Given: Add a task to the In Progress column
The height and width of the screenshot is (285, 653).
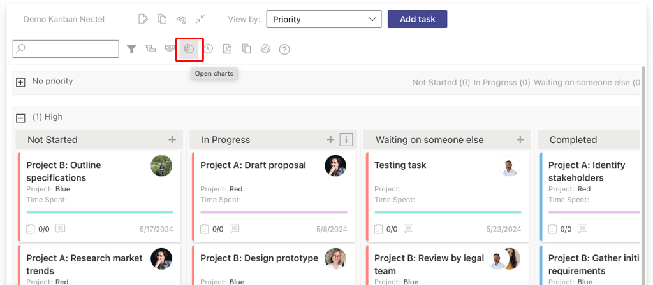Looking at the screenshot, I should 331,139.
